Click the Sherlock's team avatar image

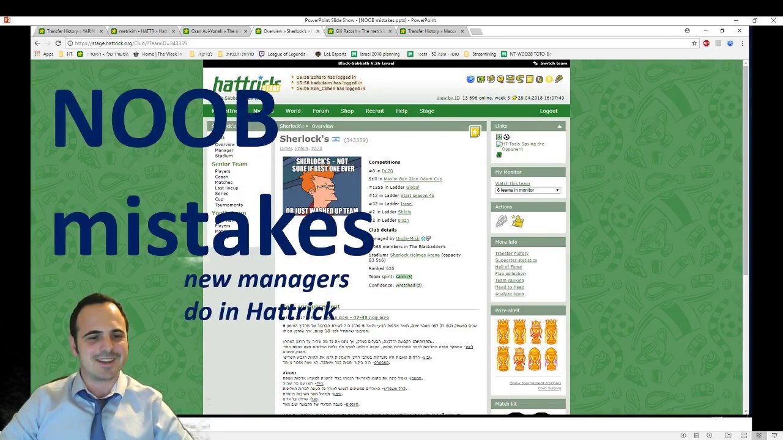click(x=322, y=186)
